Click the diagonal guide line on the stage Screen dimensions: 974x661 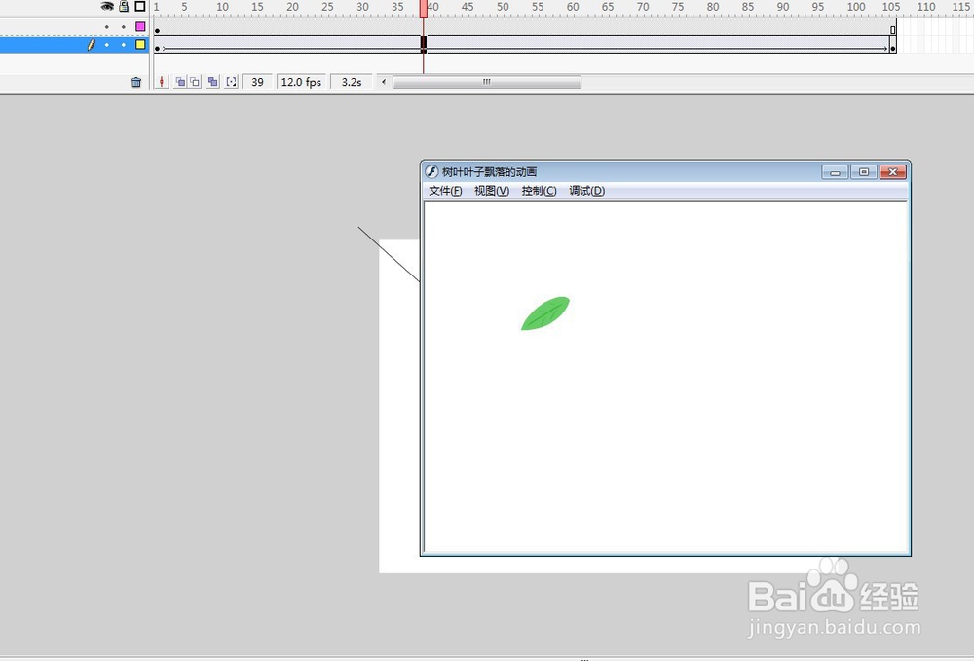(x=389, y=254)
